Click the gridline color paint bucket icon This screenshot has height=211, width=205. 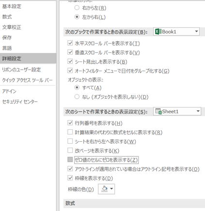pos(105,189)
